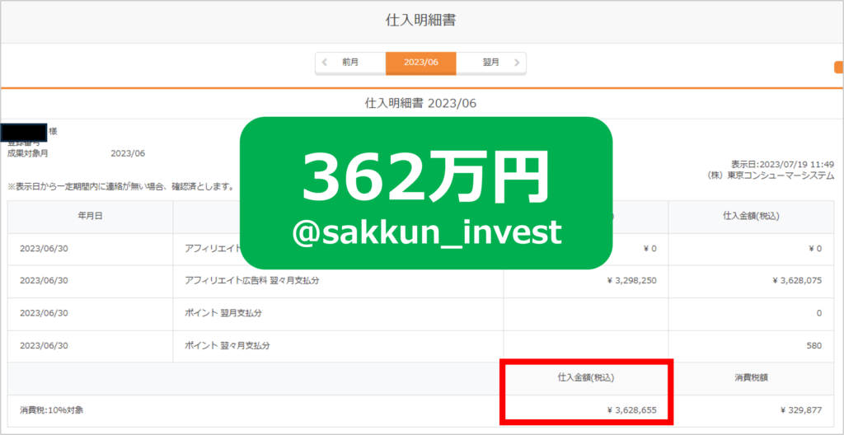Click the @sakkun_invest handle text
Image resolution: width=844 pixels, height=435 pixels.
click(x=427, y=234)
